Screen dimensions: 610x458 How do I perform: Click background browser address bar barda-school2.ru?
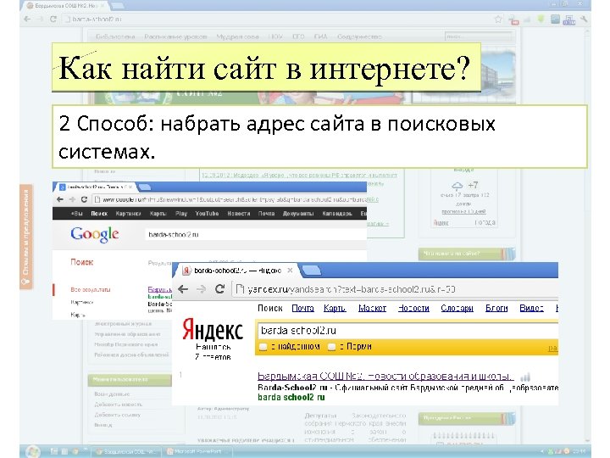click(x=277, y=19)
